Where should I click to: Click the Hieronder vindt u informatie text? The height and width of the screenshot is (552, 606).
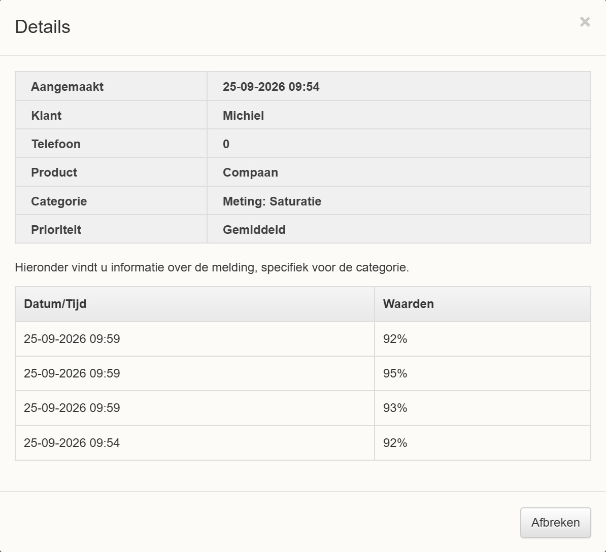click(212, 267)
